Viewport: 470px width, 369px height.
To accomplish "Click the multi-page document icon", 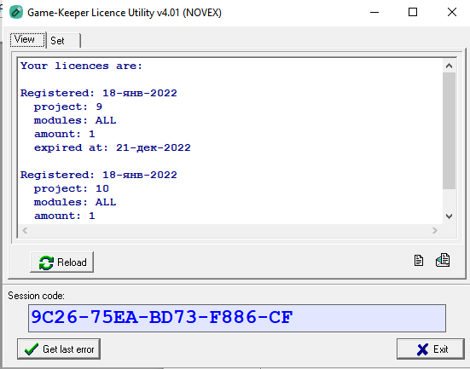I will (x=443, y=260).
